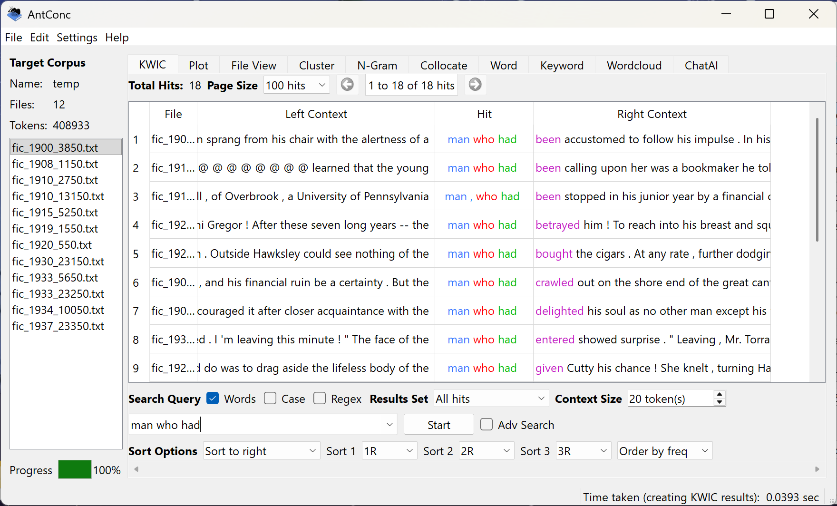Enable the Case checkbox
The height and width of the screenshot is (506, 837).
click(270, 399)
